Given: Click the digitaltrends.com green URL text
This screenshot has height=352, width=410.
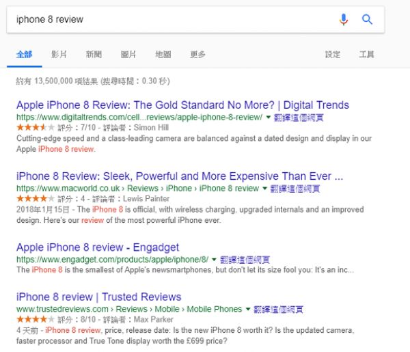Looking at the screenshot, I should pyautogui.click(x=139, y=117).
